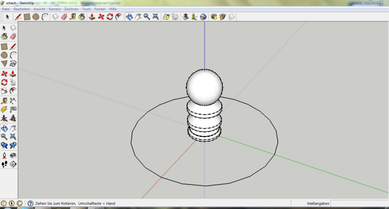Open the Kamera menu
Viewport: 389px width, 209px height.
tap(54, 9)
